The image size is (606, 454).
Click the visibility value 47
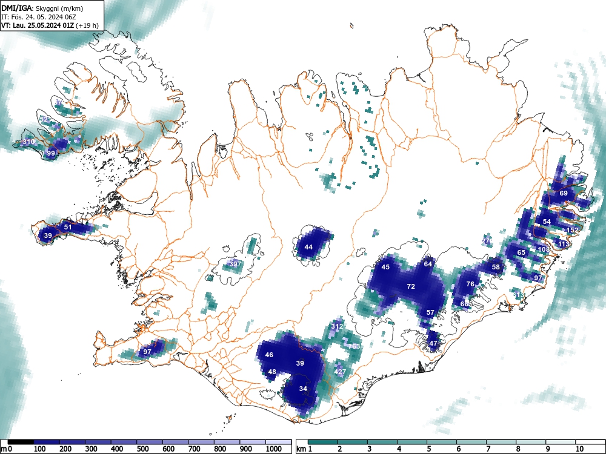pos(433,343)
